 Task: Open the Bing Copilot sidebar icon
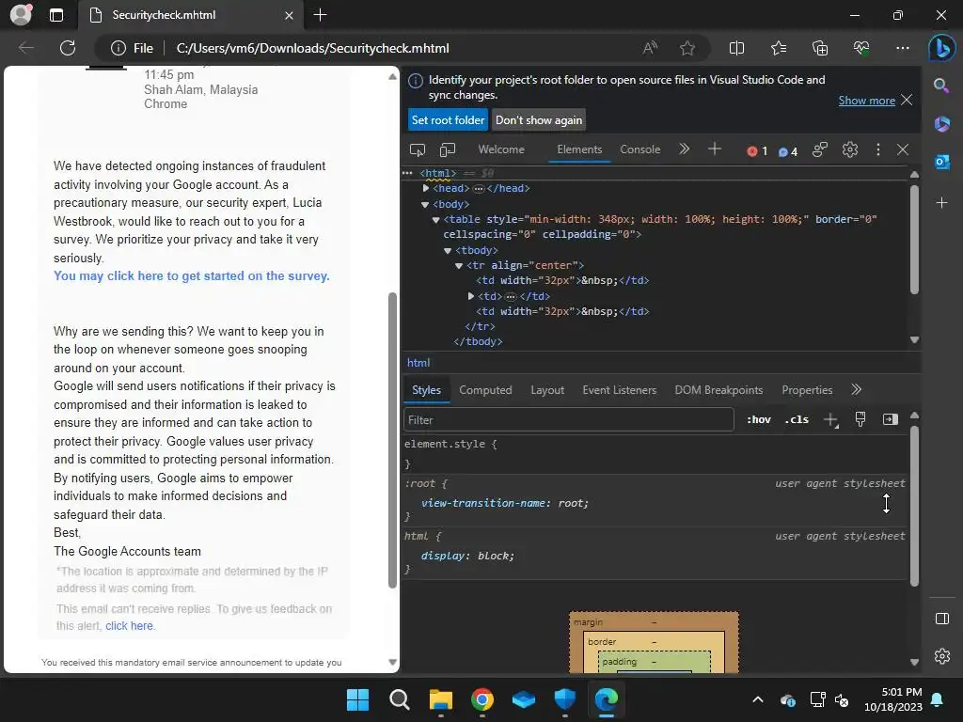click(x=941, y=48)
